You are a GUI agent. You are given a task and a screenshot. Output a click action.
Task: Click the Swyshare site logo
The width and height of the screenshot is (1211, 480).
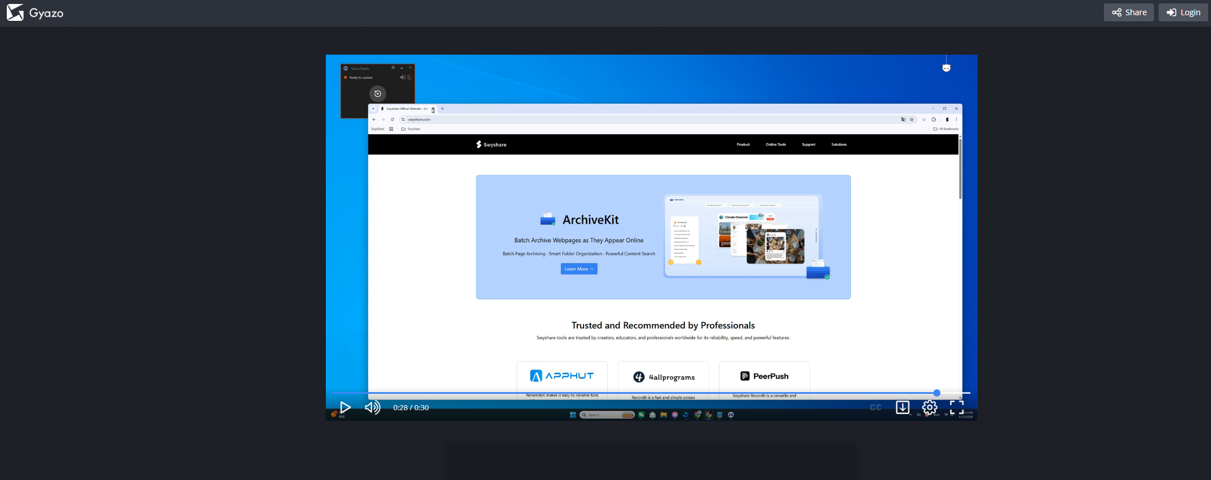coord(491,144)
